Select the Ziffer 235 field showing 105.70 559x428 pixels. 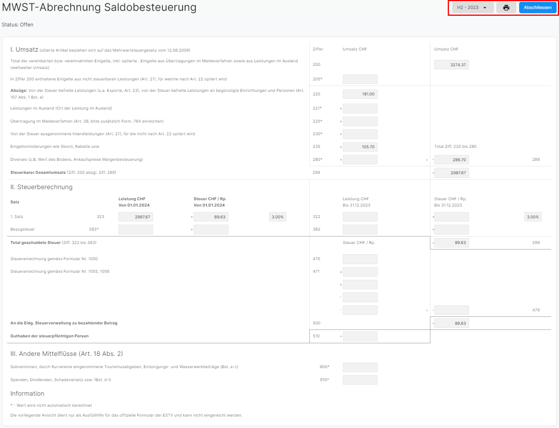tap(360, 147)
